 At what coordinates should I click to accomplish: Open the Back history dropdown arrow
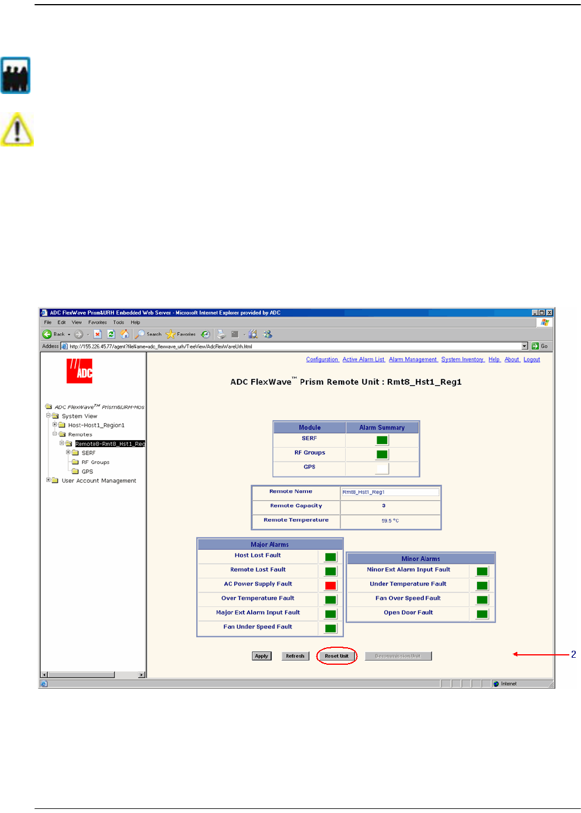point(69,335)
